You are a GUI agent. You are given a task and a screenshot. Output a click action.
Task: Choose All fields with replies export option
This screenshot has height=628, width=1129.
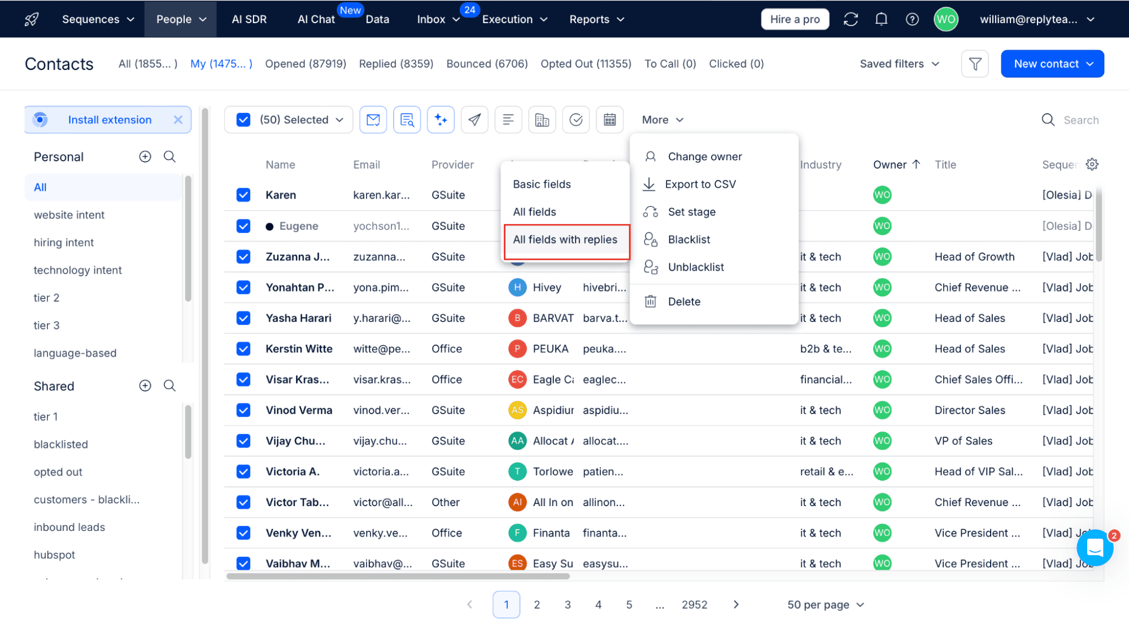pos(566,239)
